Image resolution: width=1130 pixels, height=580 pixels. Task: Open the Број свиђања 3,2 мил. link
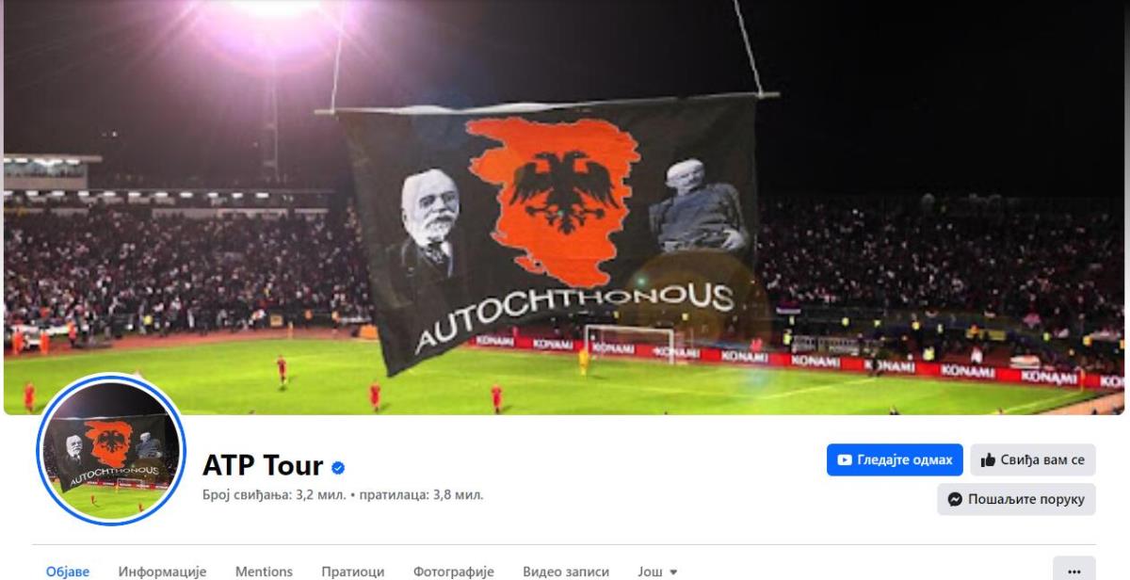click(x=273, y=494)
